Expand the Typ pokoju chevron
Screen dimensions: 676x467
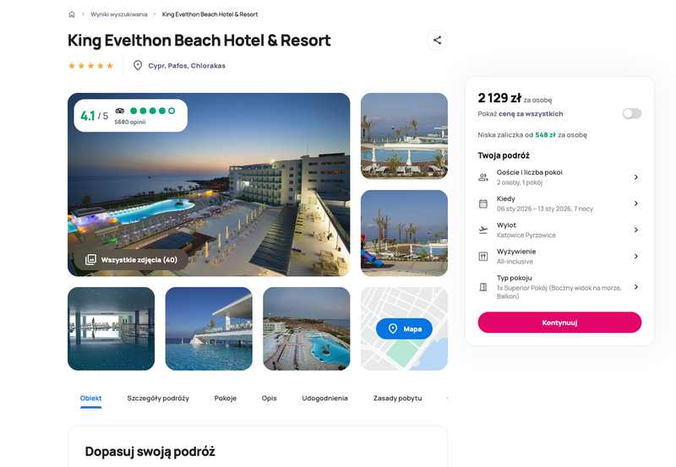click(636, 287)
